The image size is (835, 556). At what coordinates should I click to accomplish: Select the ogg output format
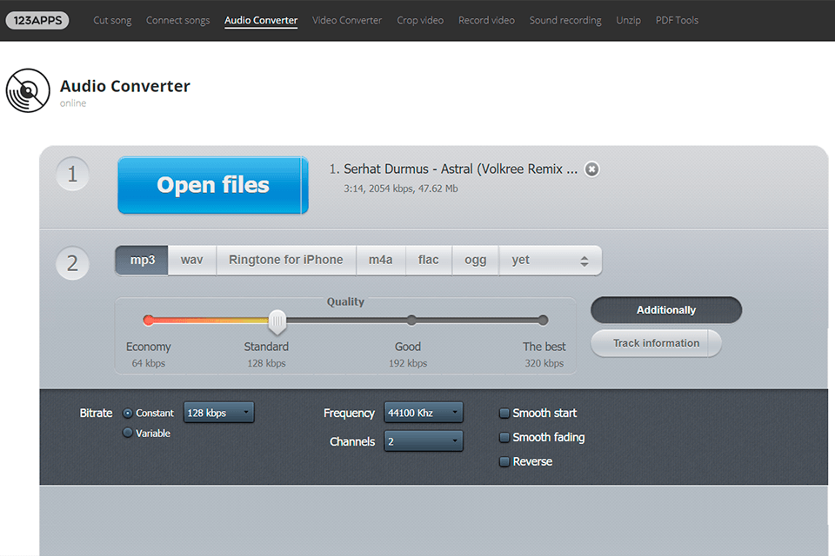(x=475, y=259)
